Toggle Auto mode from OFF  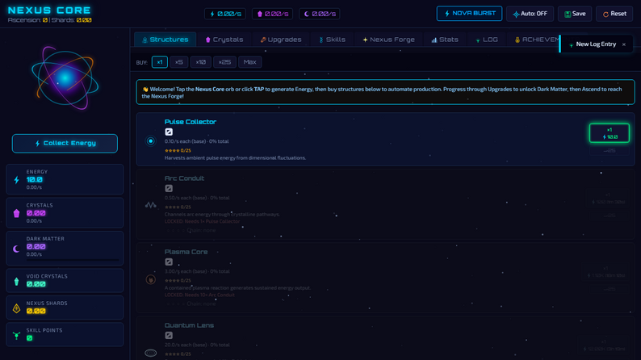point(530,14)
